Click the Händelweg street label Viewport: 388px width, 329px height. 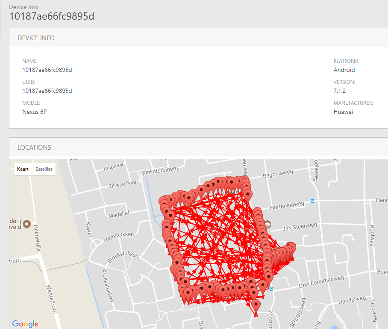(x=352, y=300)
